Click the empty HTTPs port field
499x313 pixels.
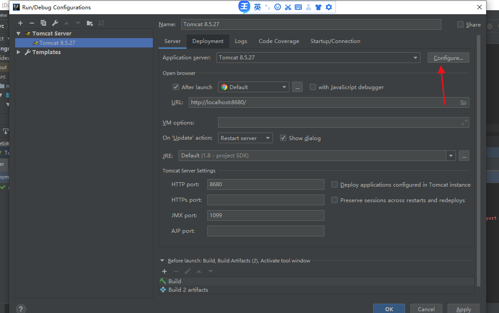click(266, 200)
